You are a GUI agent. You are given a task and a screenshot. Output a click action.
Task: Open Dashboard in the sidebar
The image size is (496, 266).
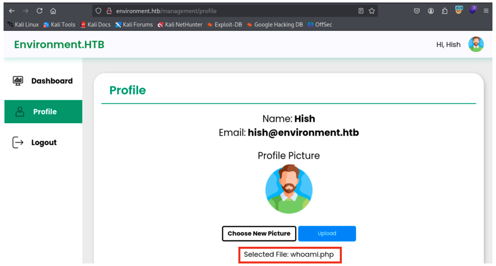(x=43, y=81)
